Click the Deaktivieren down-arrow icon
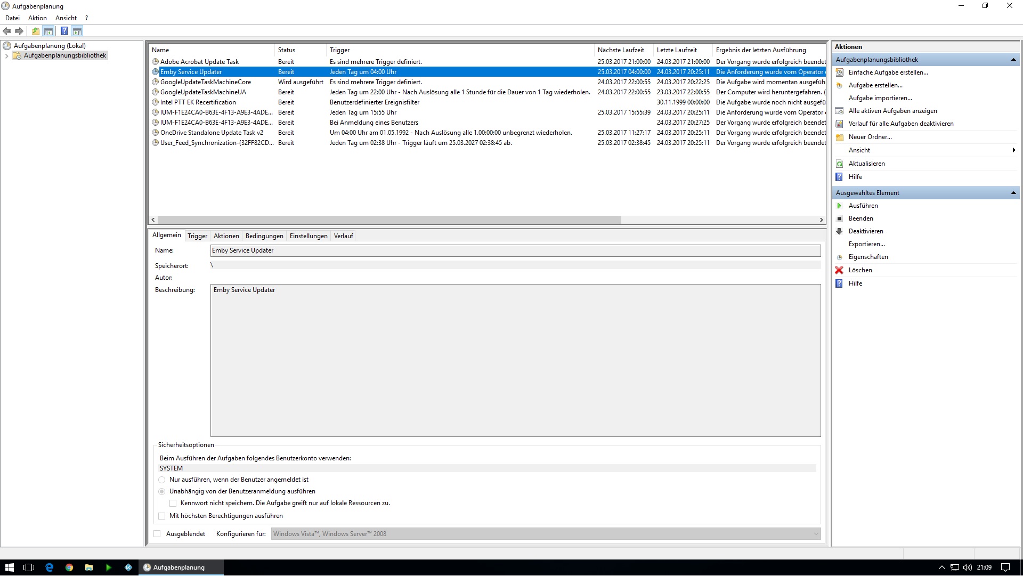 click(840, 231)
